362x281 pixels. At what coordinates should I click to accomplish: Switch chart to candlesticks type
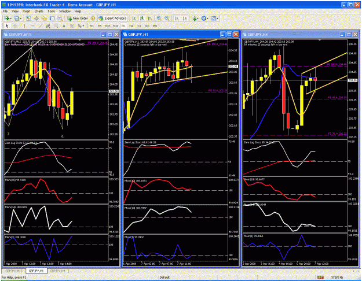point(142,18)
